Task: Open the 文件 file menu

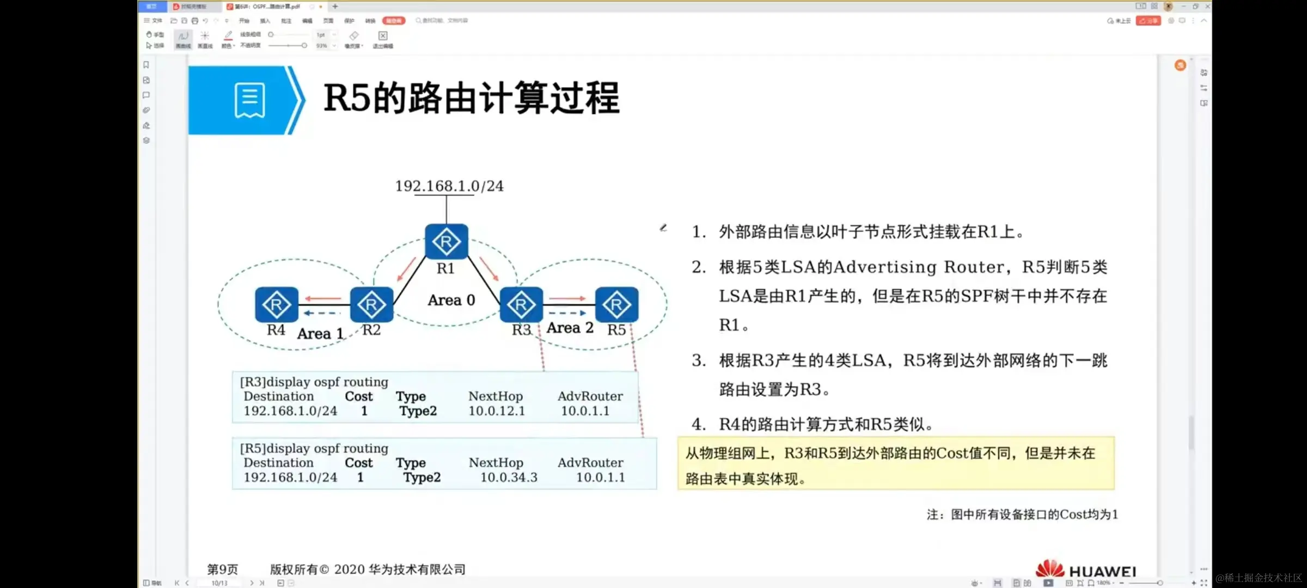Action: point(153,21)
